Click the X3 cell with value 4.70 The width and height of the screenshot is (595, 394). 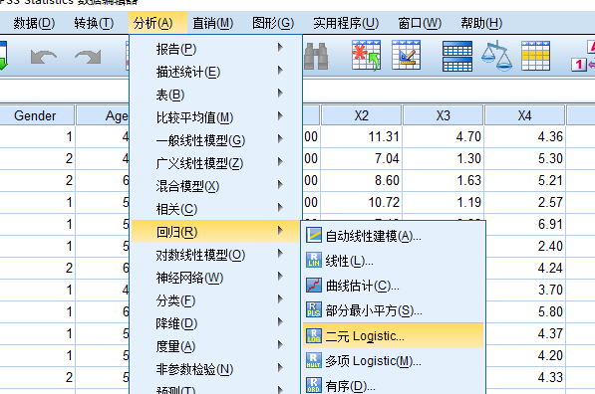click(443, 136)
